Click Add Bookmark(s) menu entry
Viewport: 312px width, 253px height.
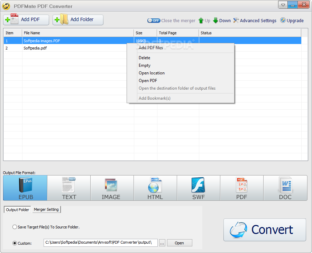(x=181, y=98)
